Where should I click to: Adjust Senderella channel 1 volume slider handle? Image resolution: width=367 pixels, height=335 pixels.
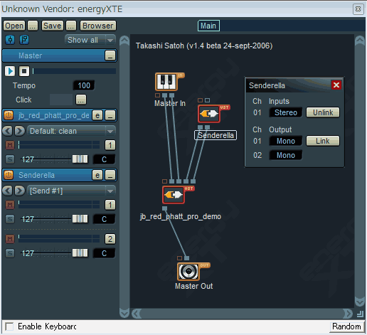[80, 219]
